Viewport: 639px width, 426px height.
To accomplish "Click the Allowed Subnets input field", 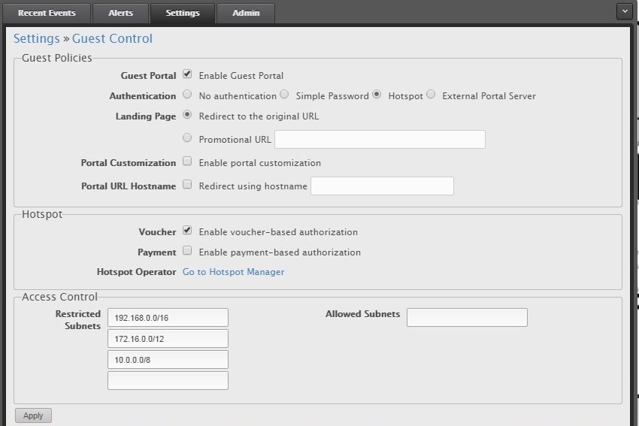I will (467, 317).
